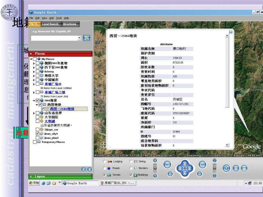Open the Tools menu
Screen dimensions: 263x197
pos(59,18)
